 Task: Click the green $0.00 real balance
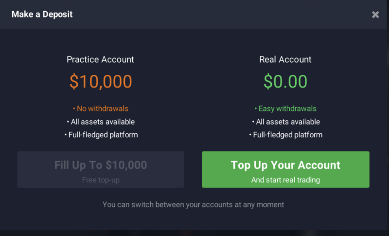(x=285, y=81)
